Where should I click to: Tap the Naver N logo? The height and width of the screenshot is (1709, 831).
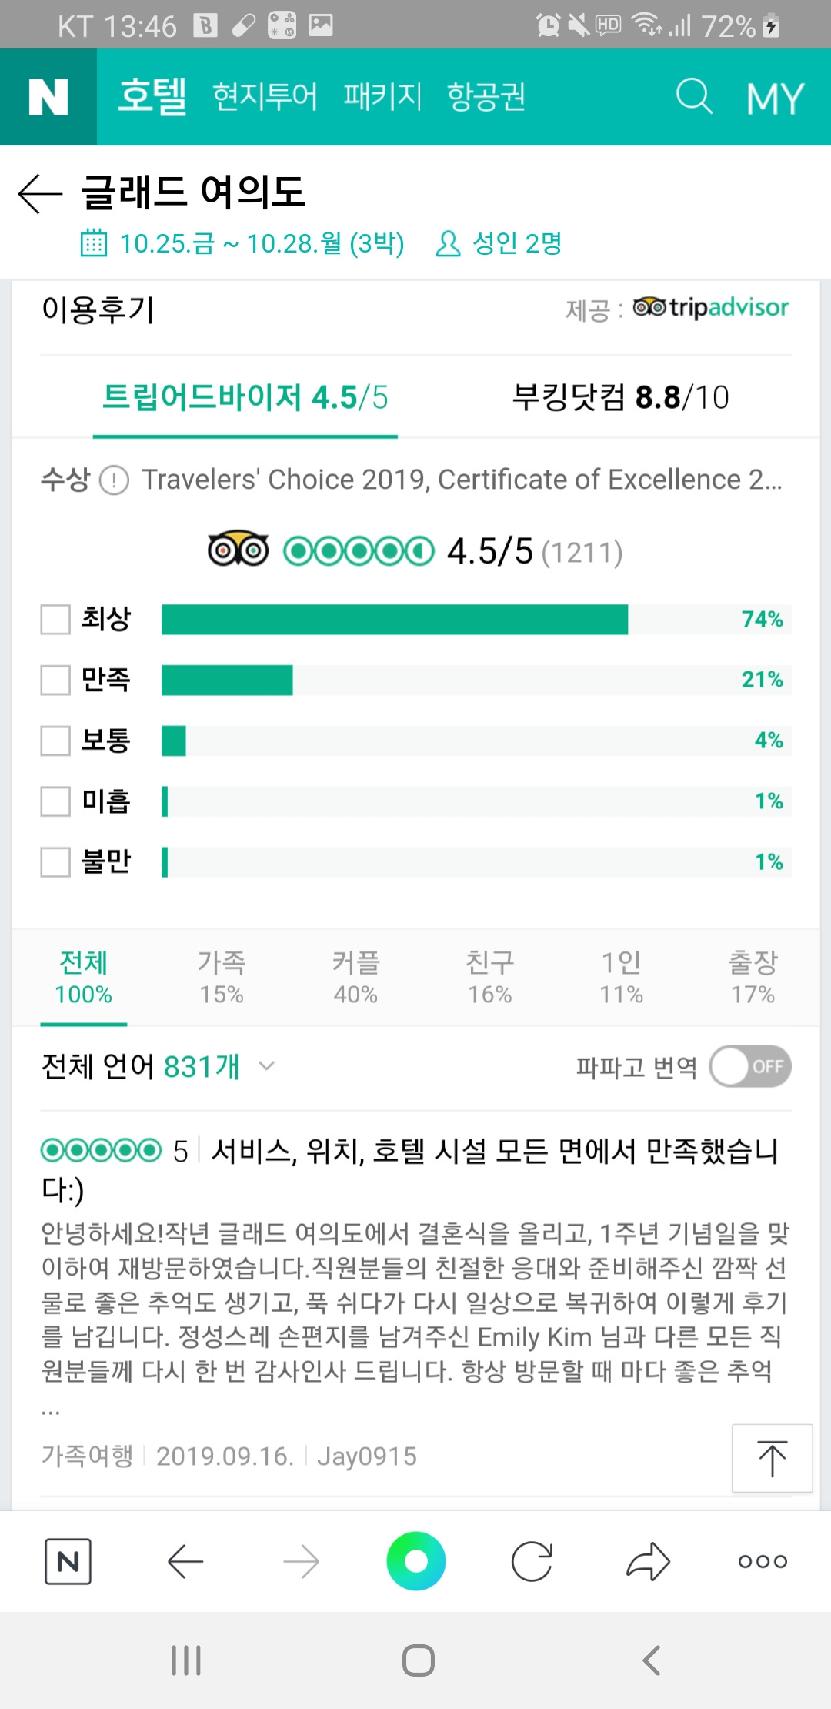[48, 97]
